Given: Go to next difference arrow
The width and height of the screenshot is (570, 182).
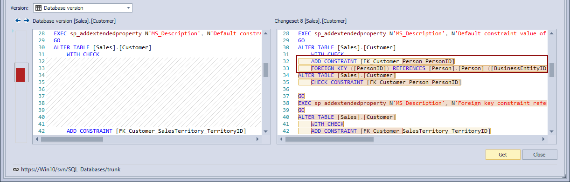Looking at the screenshot, I should coord(27,21).
